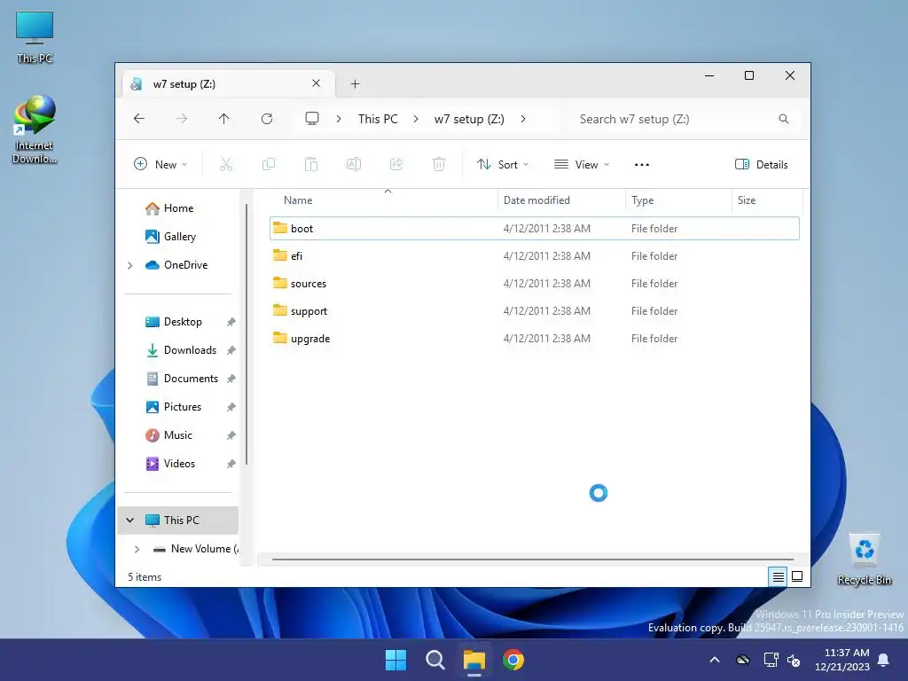Click This PC breadcrumb in address bar

click(x=378, y=119)
